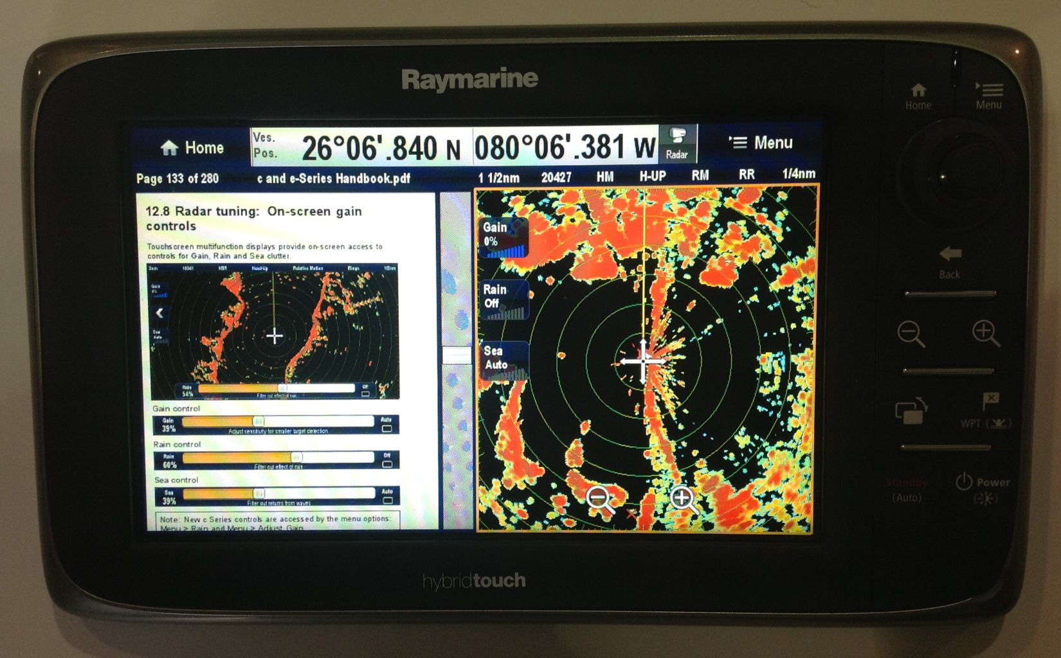
Task: Open the Sea Auto on-screen control
Action: click(x=505, y=360)
